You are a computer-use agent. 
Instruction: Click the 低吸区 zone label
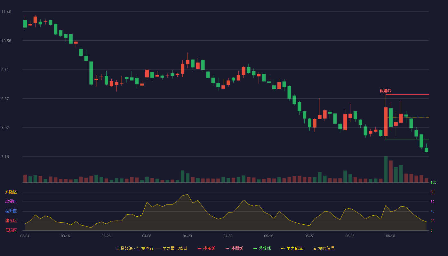pyautogui.click(x=11, y=230)
